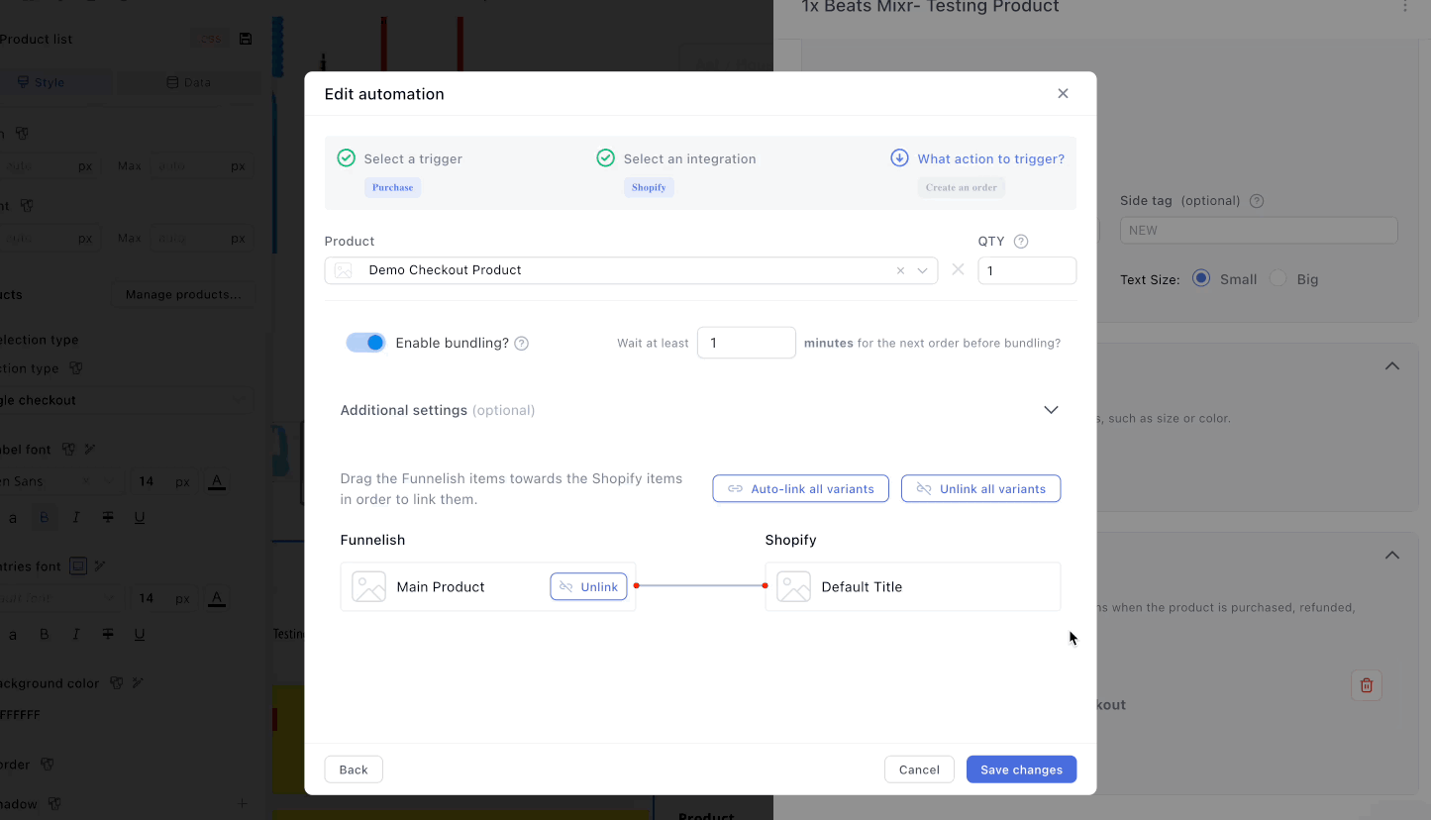The image size is (1431, 820).
Task: Click the Default Title image placeholder
Action: 793,587
